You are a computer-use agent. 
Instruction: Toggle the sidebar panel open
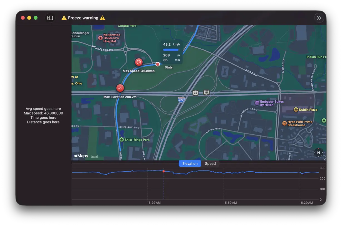click(x=50, y=18)
